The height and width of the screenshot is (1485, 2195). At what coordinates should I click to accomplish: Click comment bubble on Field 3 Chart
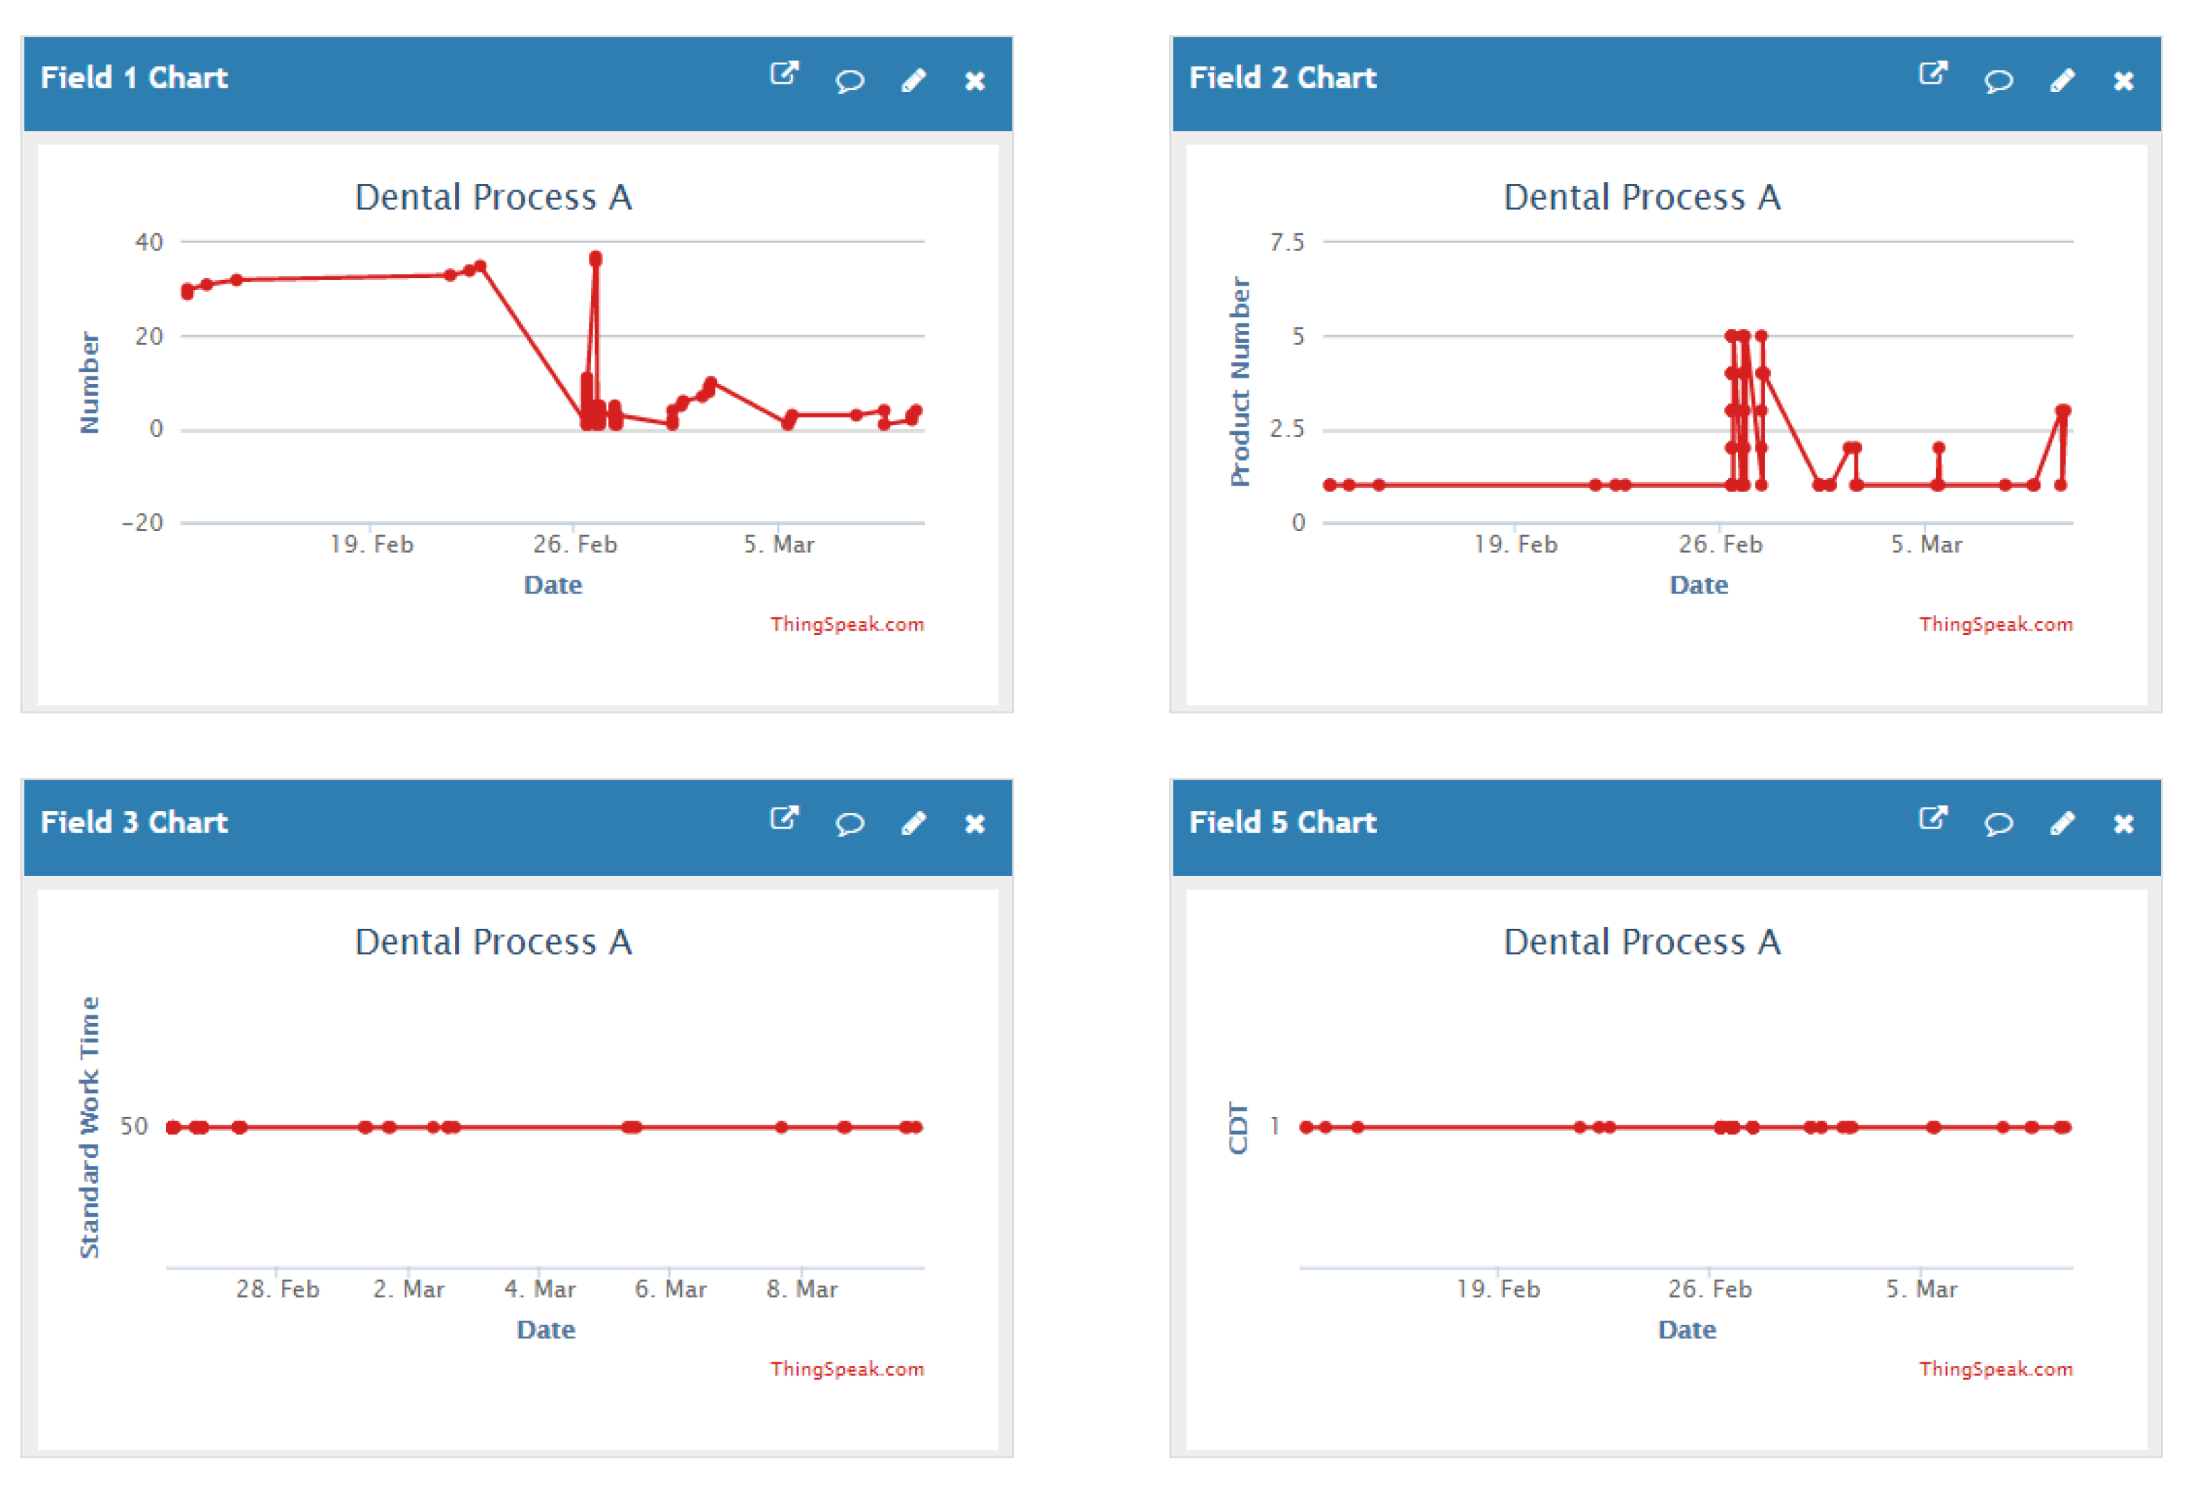coord(849,824)
